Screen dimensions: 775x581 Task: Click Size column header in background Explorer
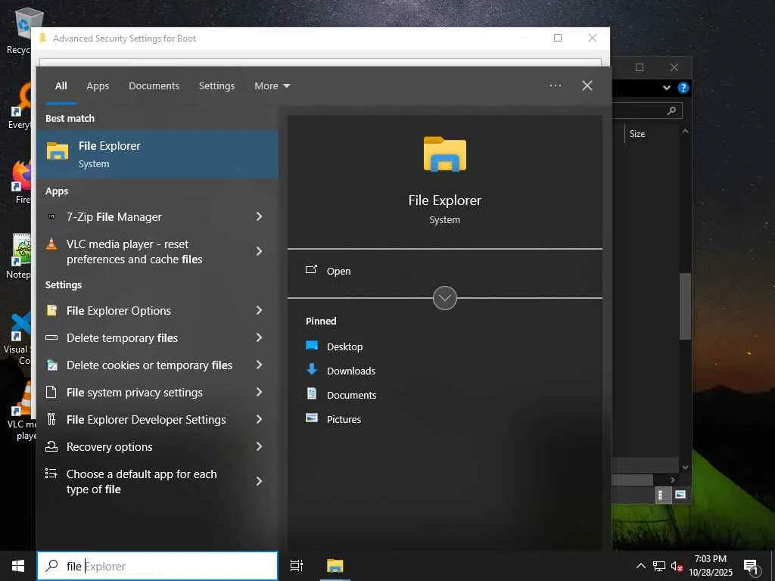tap(637, 134)
